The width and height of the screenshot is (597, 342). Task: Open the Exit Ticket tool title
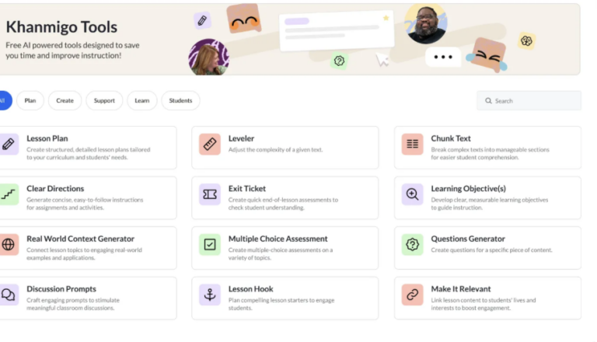click(247, 189)
